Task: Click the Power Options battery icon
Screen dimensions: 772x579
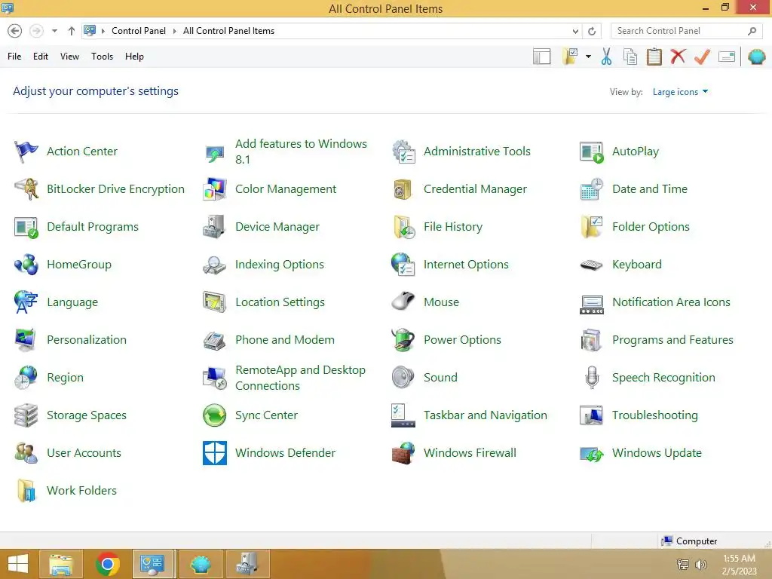Action: click(403, 340)
